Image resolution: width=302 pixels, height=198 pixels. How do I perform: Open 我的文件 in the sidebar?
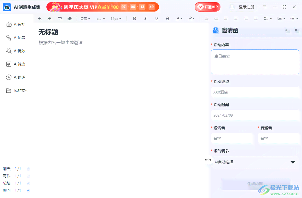[x=18, y=90]
